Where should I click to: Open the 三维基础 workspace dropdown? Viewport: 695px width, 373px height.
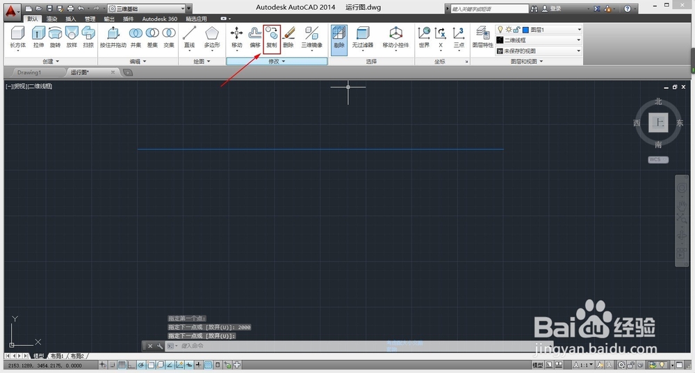click(146, 8)
